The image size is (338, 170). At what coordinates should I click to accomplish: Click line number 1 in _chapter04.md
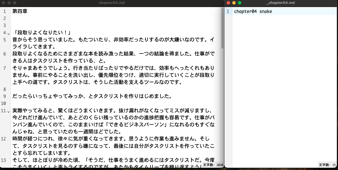coord(228,11)
